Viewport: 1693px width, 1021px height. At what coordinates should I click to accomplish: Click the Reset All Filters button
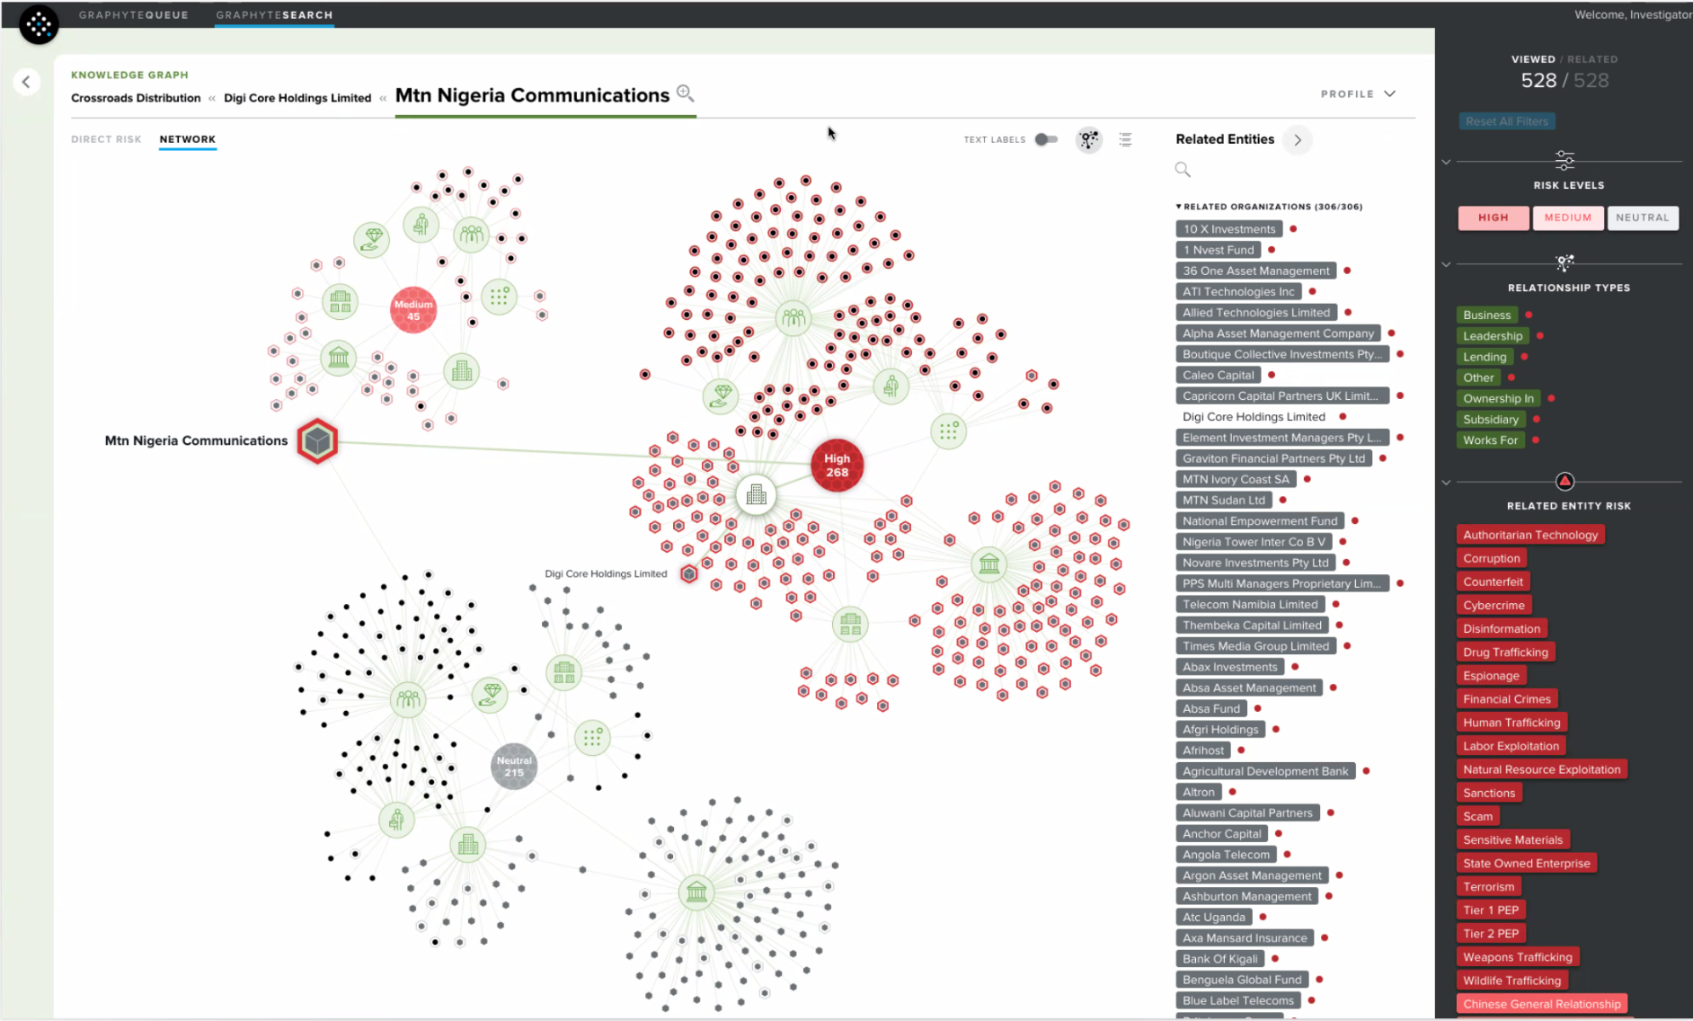(x=1506, y=121)
